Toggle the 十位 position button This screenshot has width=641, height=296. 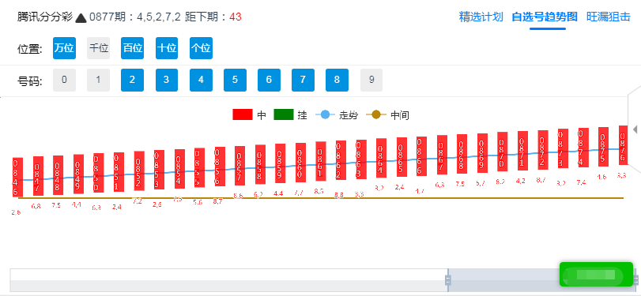tap(167, 48)
